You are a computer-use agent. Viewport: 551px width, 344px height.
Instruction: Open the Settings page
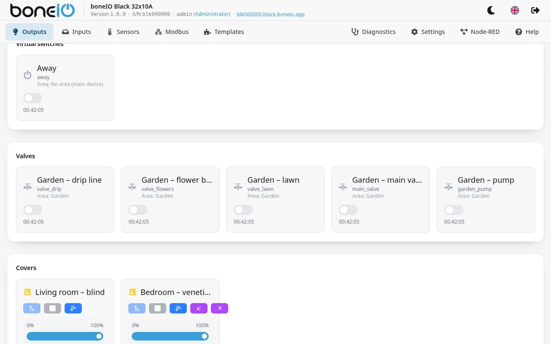tap(428, 32)
